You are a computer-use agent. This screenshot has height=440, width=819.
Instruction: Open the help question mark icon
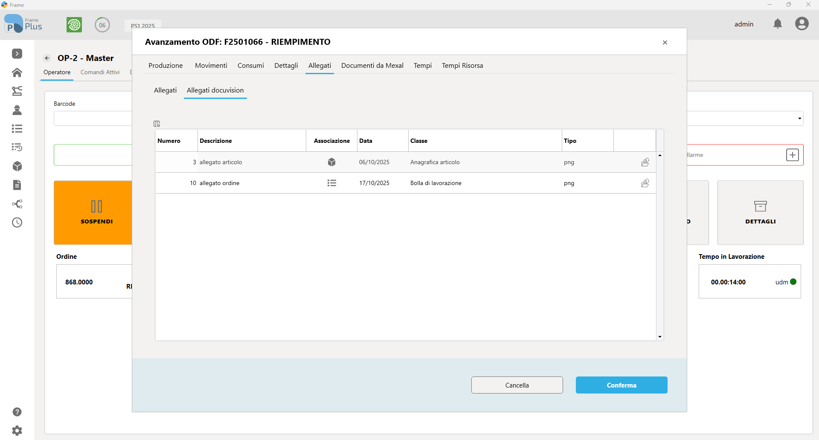click(x=17, y=412)
